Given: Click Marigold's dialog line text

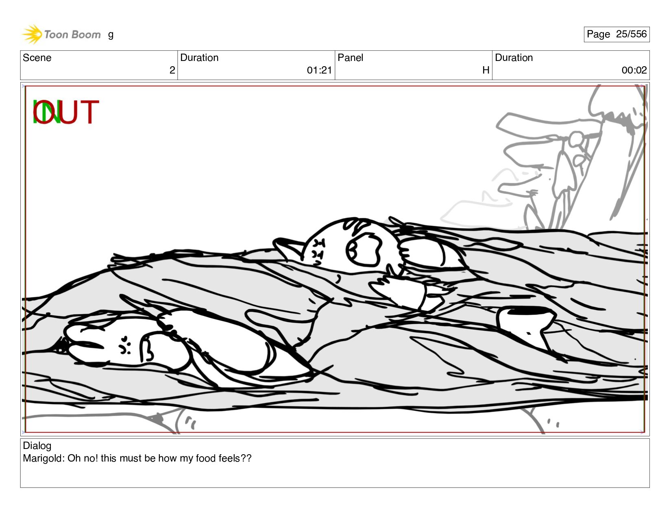Looking at the screenshot, I should [137, 458].
